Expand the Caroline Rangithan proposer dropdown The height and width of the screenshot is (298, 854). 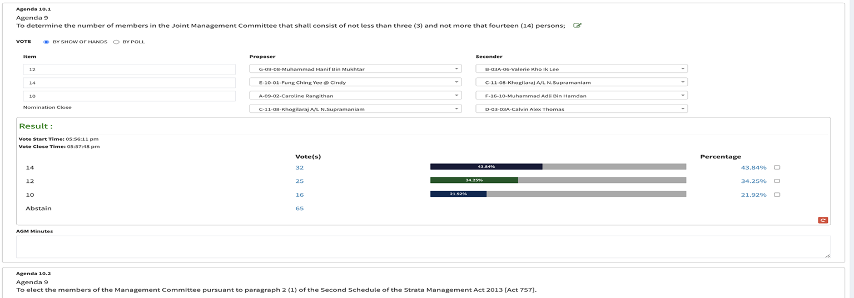pyautogui.click(x=355, y=96)
